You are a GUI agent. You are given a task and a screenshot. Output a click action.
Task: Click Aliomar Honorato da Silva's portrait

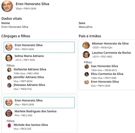tap(86, 45)
